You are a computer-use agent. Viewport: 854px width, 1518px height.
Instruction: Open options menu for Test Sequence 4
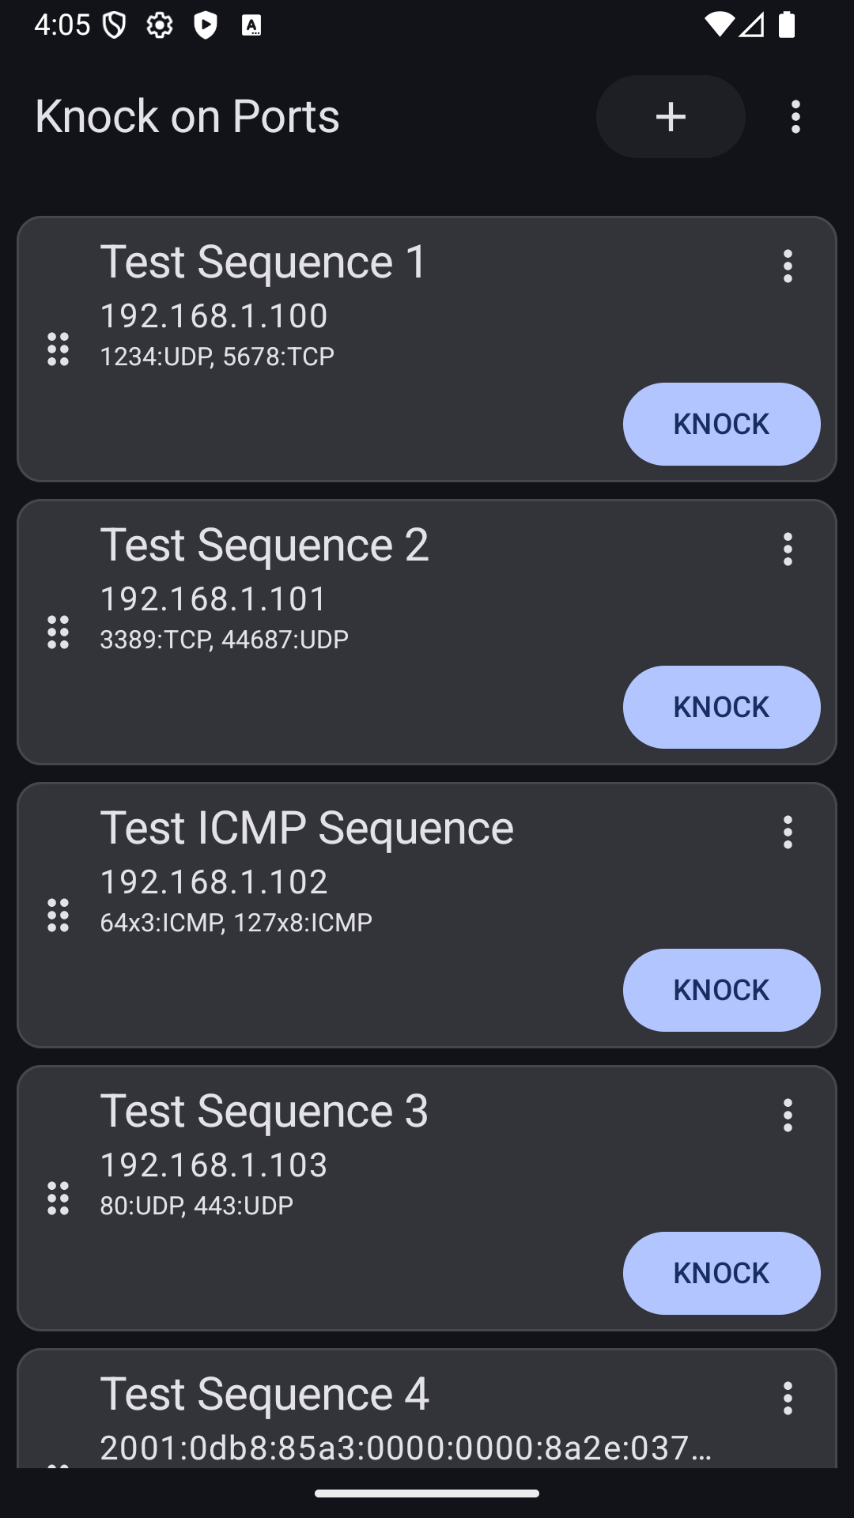[x=787, y=1398]
